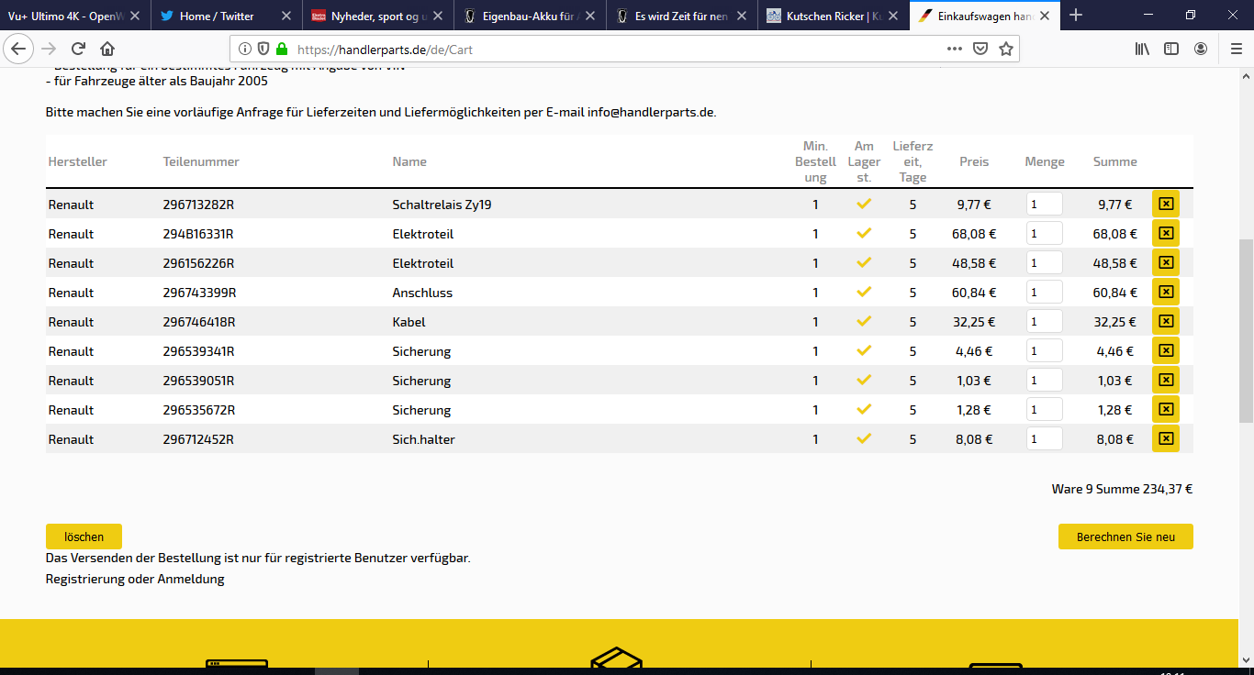Viewport: 1254px width, 675px height.
Task: Click the page vertical scrollbar thumb
Action: click(x=1246, y=330)
